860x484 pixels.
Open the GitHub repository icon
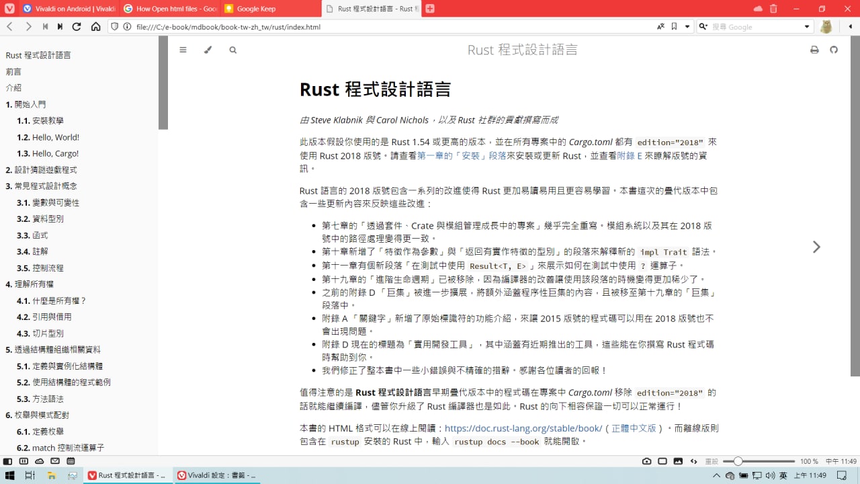coord(834,50)
